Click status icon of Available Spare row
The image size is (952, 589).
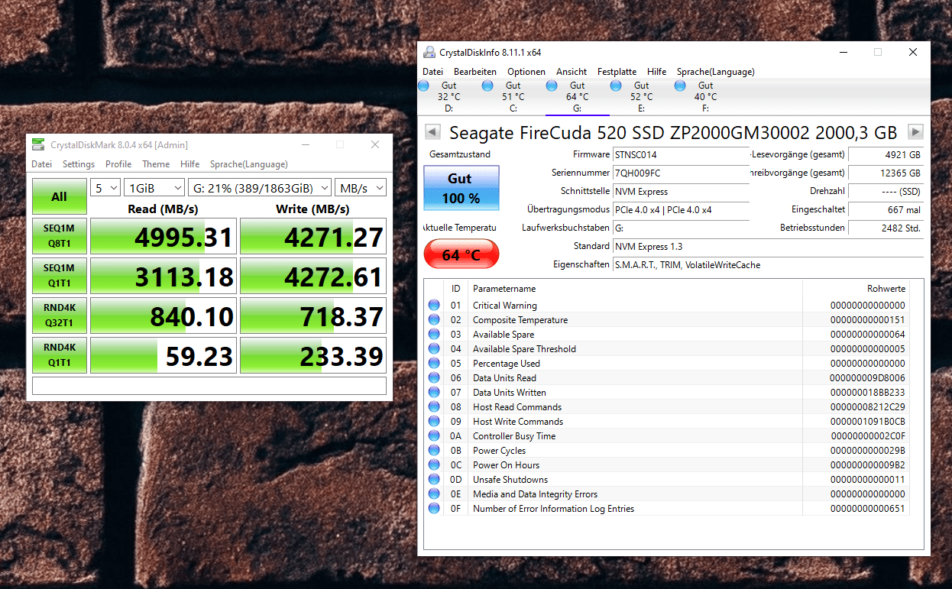[434, 335]
